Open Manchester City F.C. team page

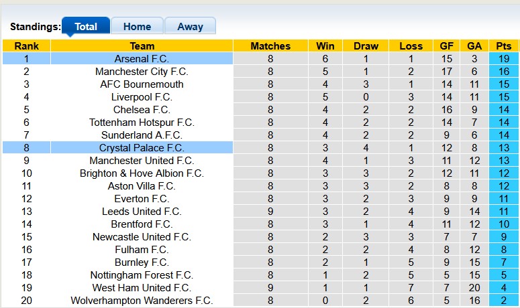click(x=142, y=72)
